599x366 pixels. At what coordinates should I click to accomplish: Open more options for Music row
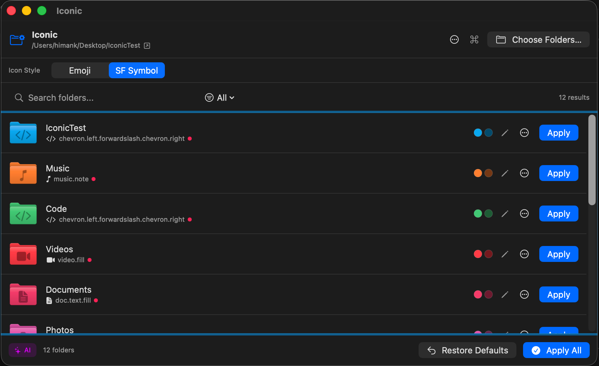(x=524, y=173)
